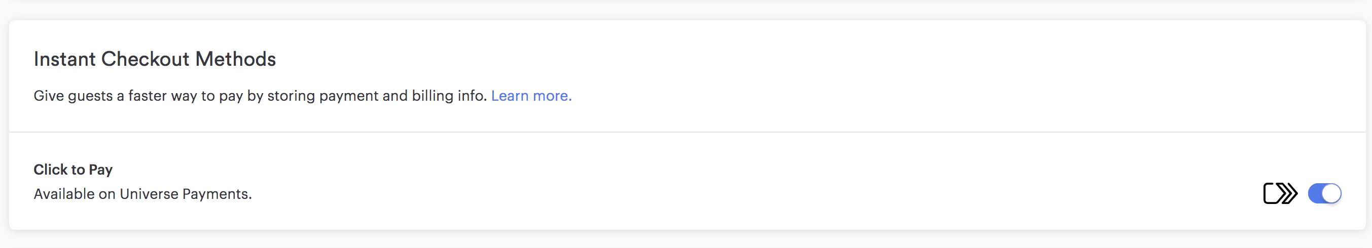Click the Click to Pay arrows logo icon
Screen dimensions: 1372x248
pos(1280,193)
